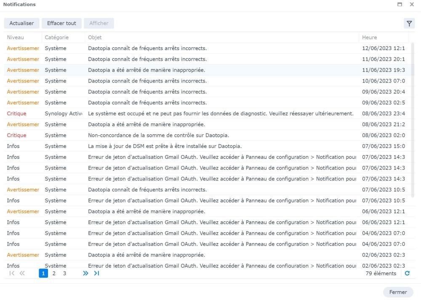Sort by the Heure column header
This screenshot has height=300, width=421.
370,37
